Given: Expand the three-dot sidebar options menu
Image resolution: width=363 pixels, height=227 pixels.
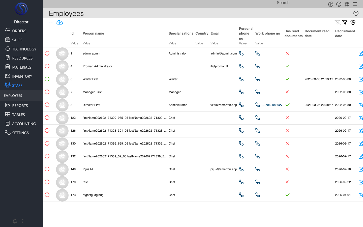Looking at the screenshot, I should 23,221.
